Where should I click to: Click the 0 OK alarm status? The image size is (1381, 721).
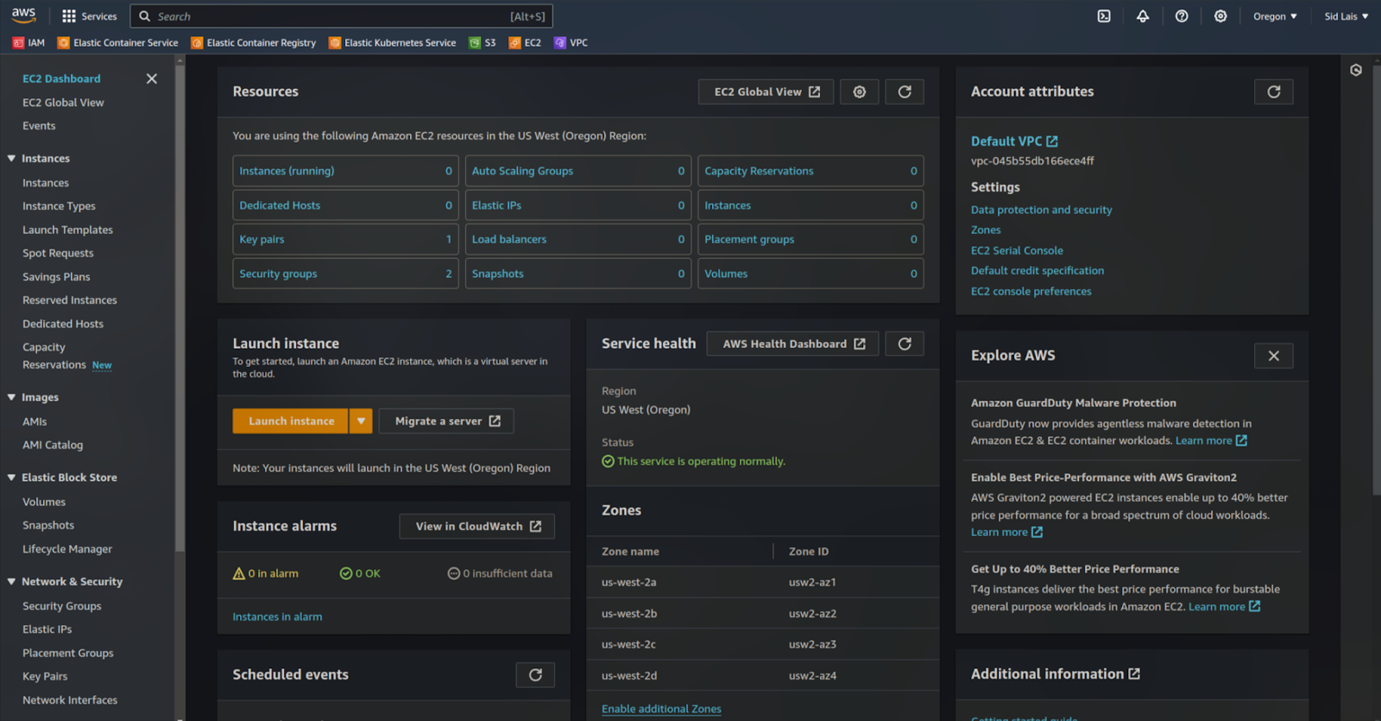[x=360, y=573]
